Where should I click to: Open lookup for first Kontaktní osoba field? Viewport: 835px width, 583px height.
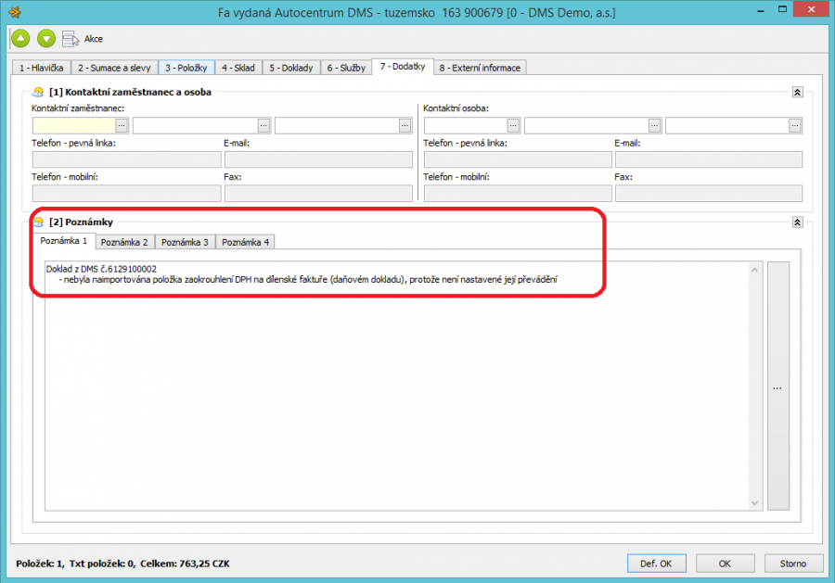[x=513, y=125]
